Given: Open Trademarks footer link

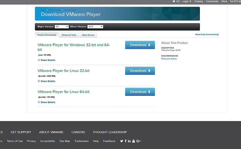Looking at the screenshot, I should pos(81,141).
